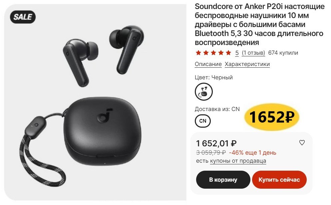Buy immediately with 'Купить сейчас'
331x205 pixels.
(279, 180)
